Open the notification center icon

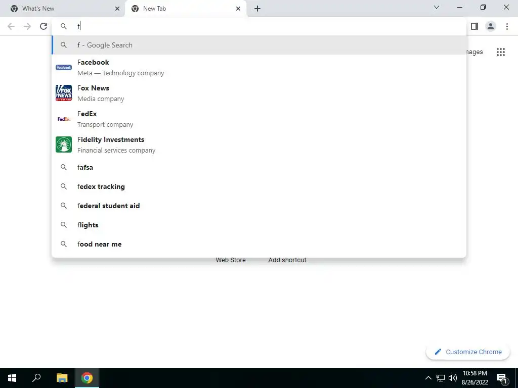tap(502, 378)
